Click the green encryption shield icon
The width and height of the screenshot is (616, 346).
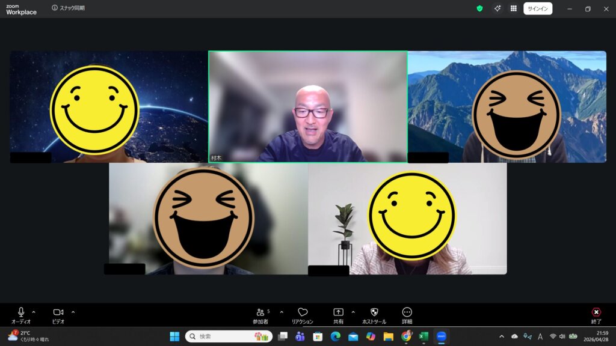[479, 8]
